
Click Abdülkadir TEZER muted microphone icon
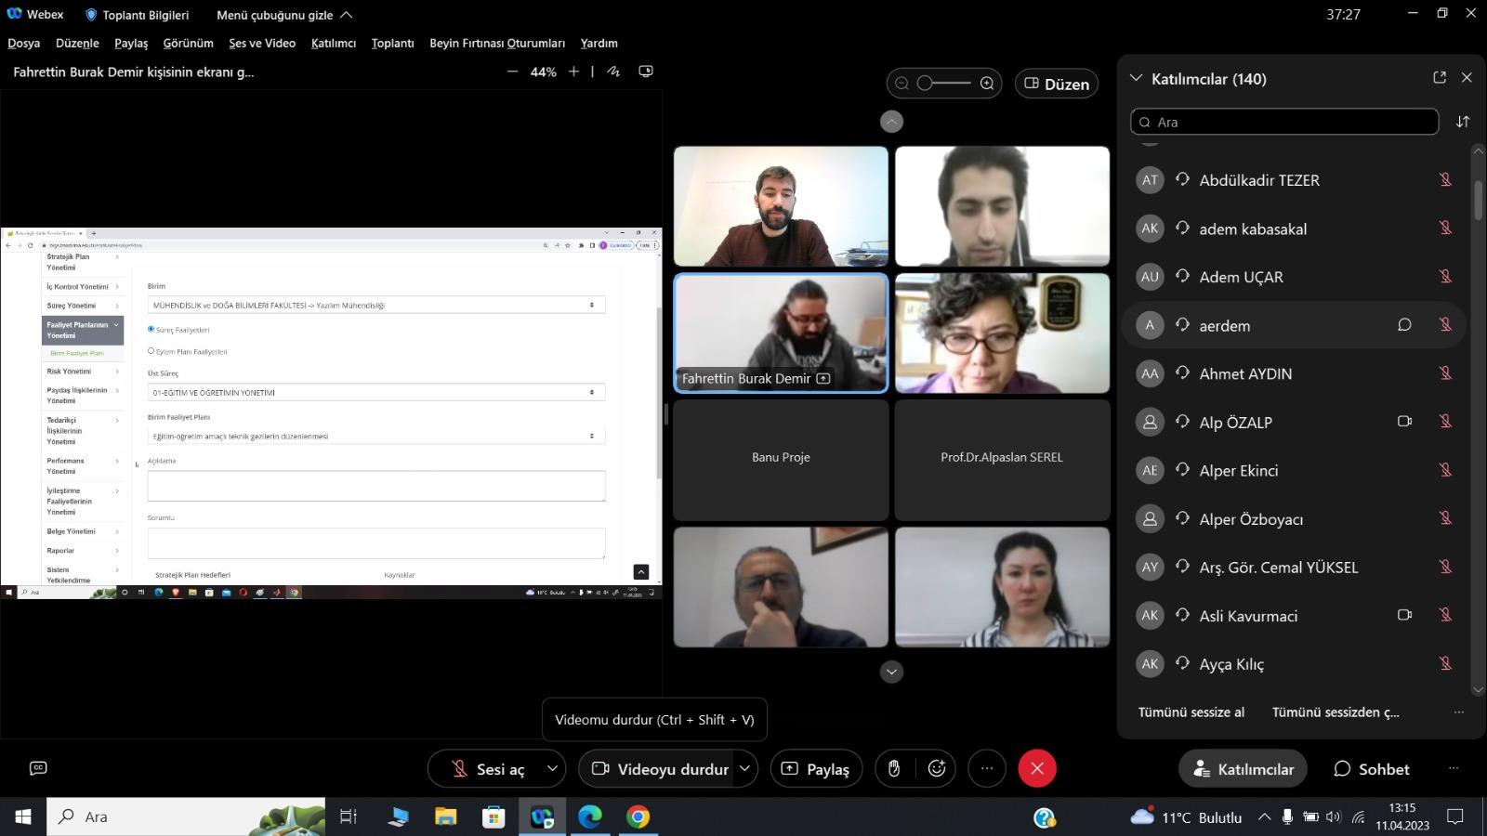point(1445,179)
